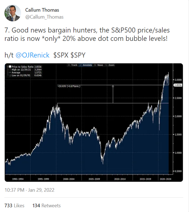View the 733 Likes list
Image resolution: width=189 pixels, height=212 pixels.
click(x=14, y=206)
